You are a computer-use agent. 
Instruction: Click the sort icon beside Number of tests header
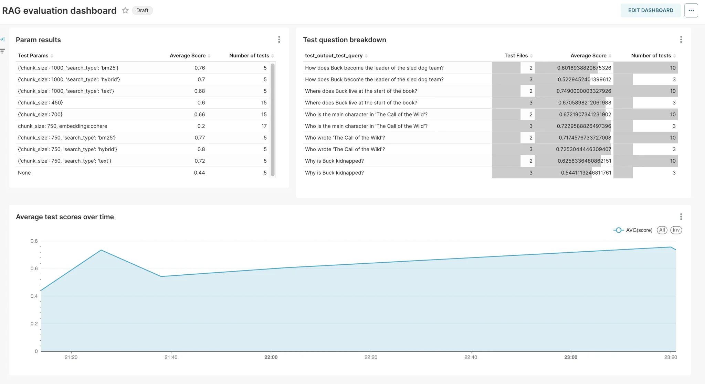point(273,55)
